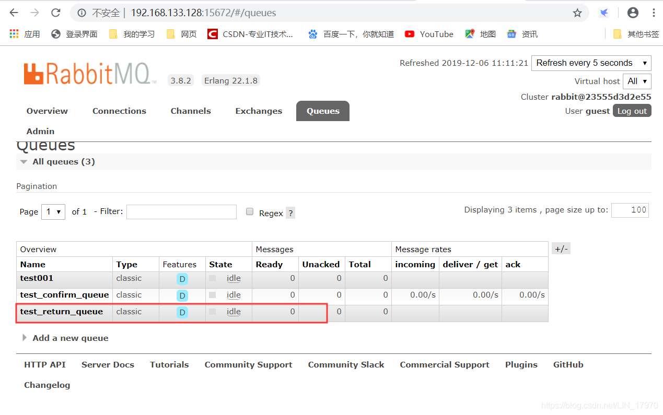Click the browser Forward arrow
Screen dimensions: 663x415
click(34, 13)
